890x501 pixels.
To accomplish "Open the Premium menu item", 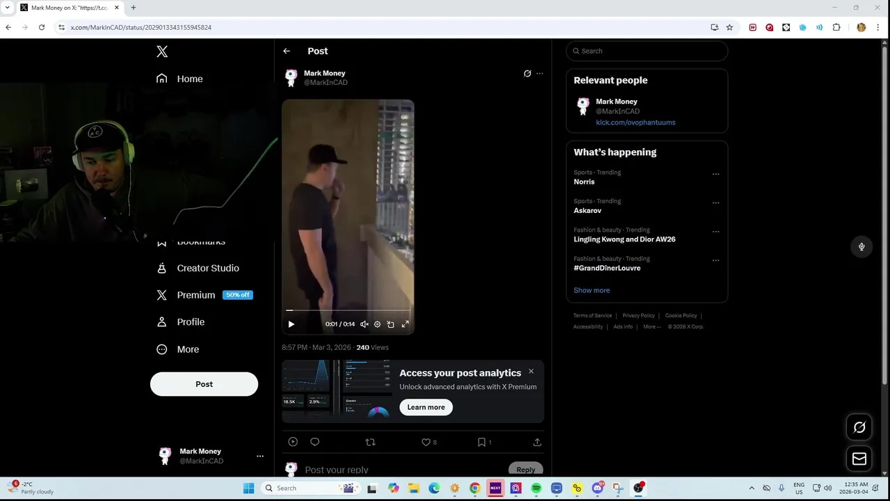I will [204, 295].
